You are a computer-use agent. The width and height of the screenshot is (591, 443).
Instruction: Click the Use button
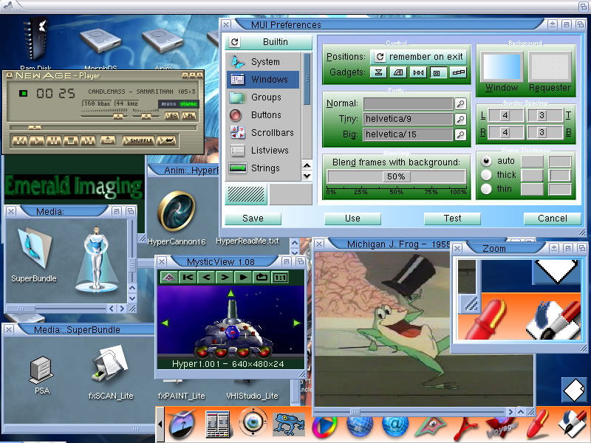click(352, 219)
